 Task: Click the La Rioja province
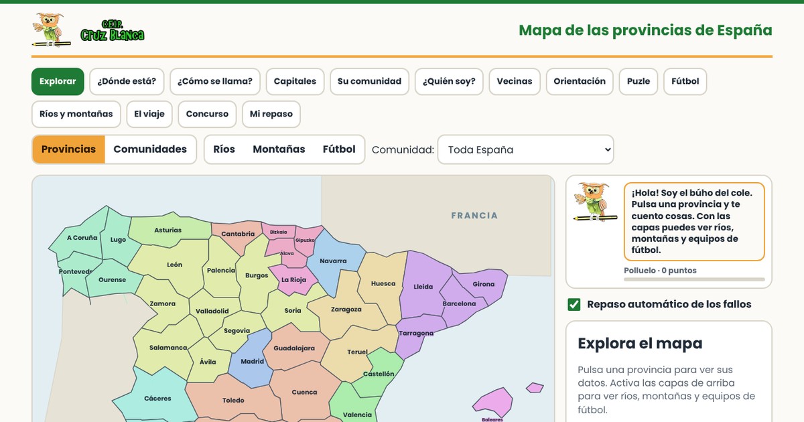coord(293,281)
